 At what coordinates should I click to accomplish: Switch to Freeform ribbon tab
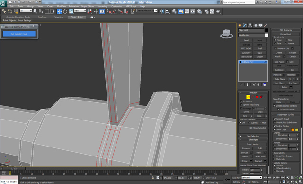pos(42,17)
